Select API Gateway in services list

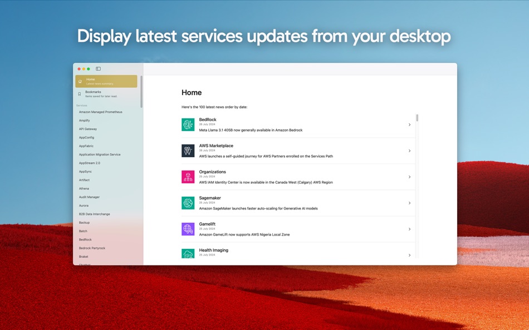click(x=88, y=129)
